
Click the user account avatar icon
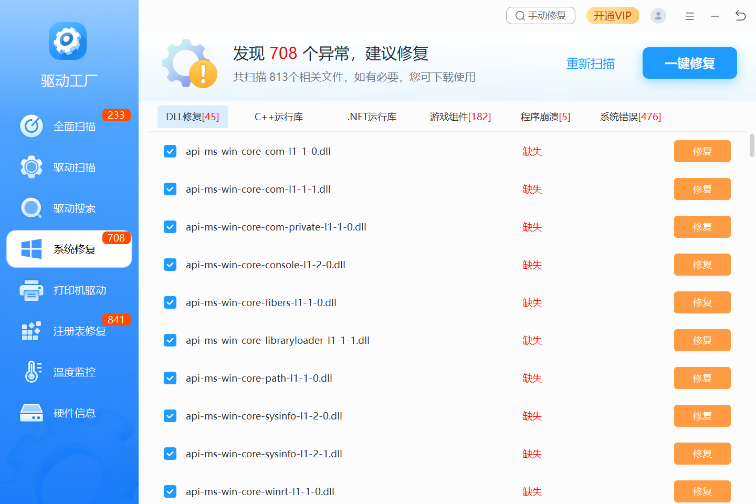pyautogui.click(x=658, y=16)
